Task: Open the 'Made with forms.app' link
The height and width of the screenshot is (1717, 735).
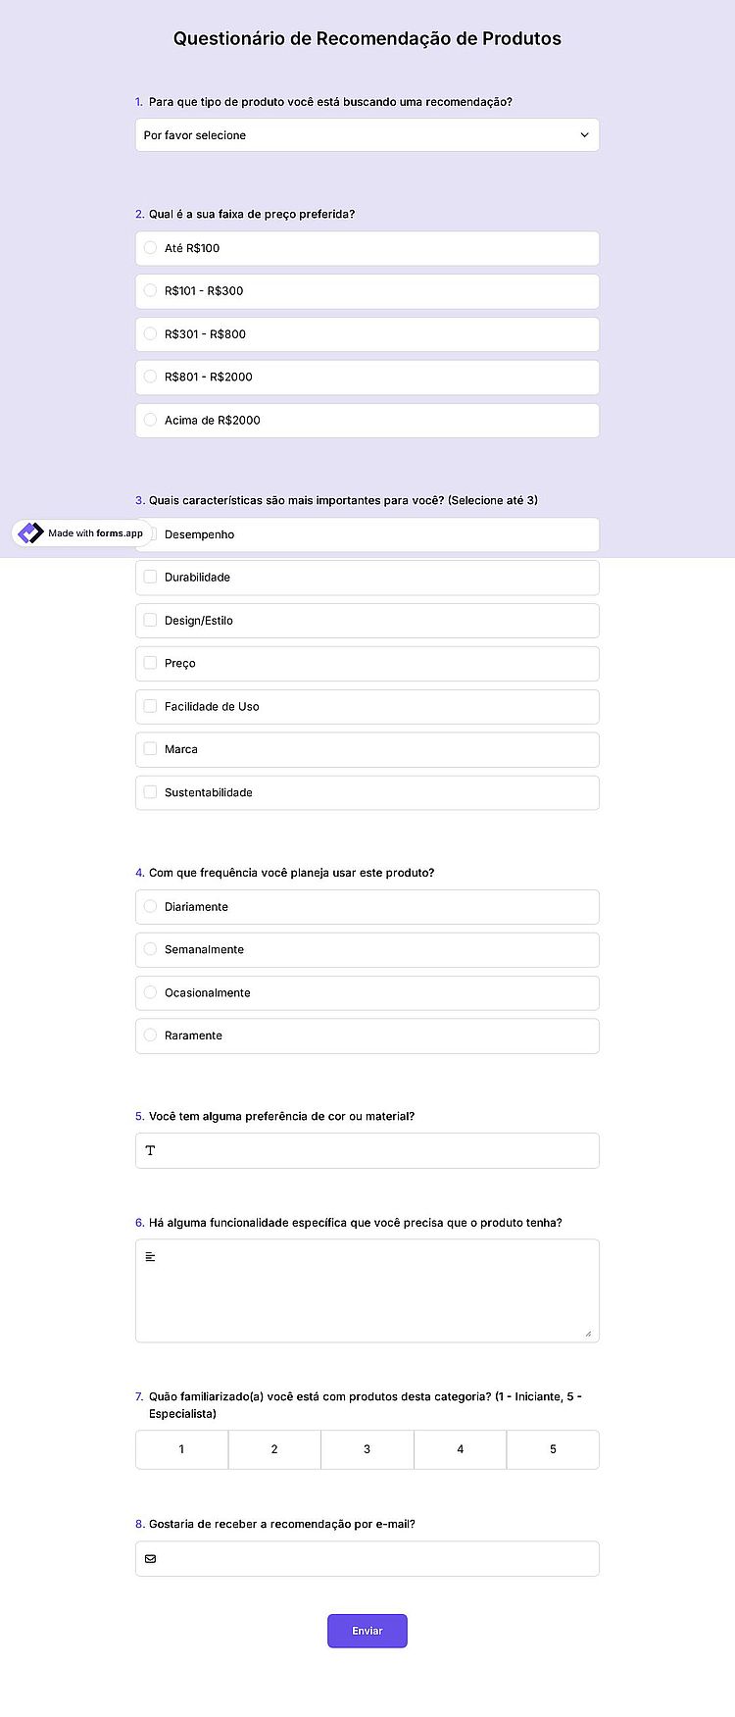Action: [x=82, y=532]
